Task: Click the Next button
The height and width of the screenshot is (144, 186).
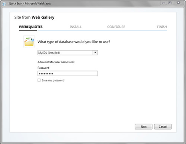Action: (144, 127)
